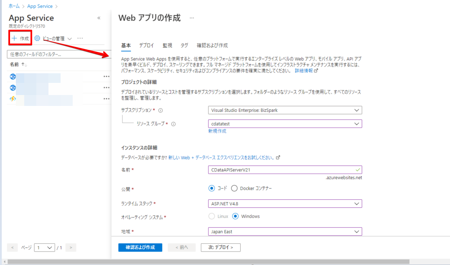Open the タグ tab
Screen dimensions: 450x265
point(184,45)
